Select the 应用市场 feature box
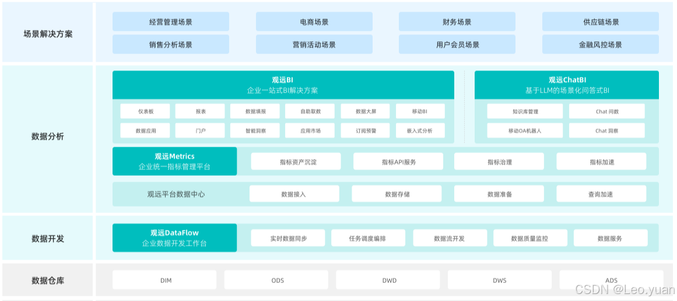 310,130
